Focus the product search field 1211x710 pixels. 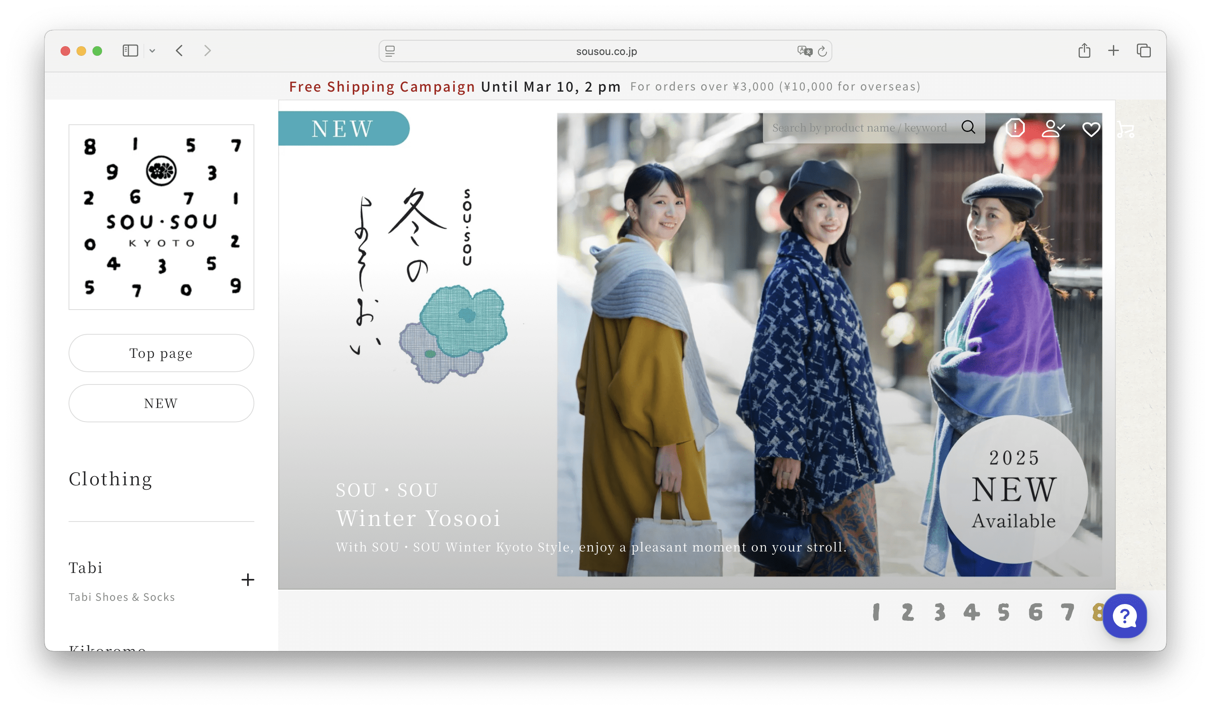pos(859,128)
